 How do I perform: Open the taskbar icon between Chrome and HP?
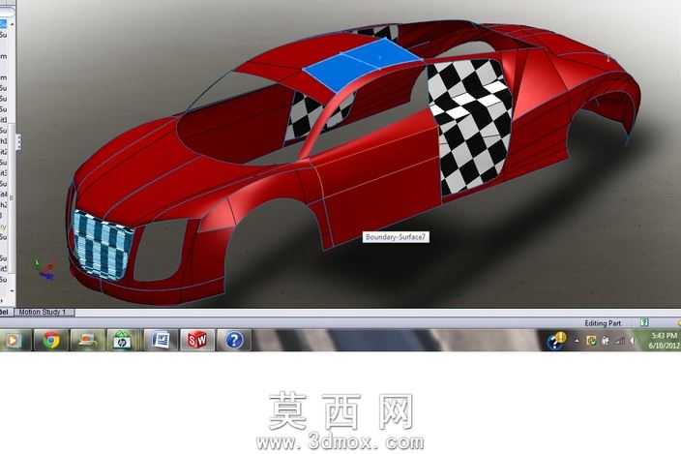click(x=87, y=340)
